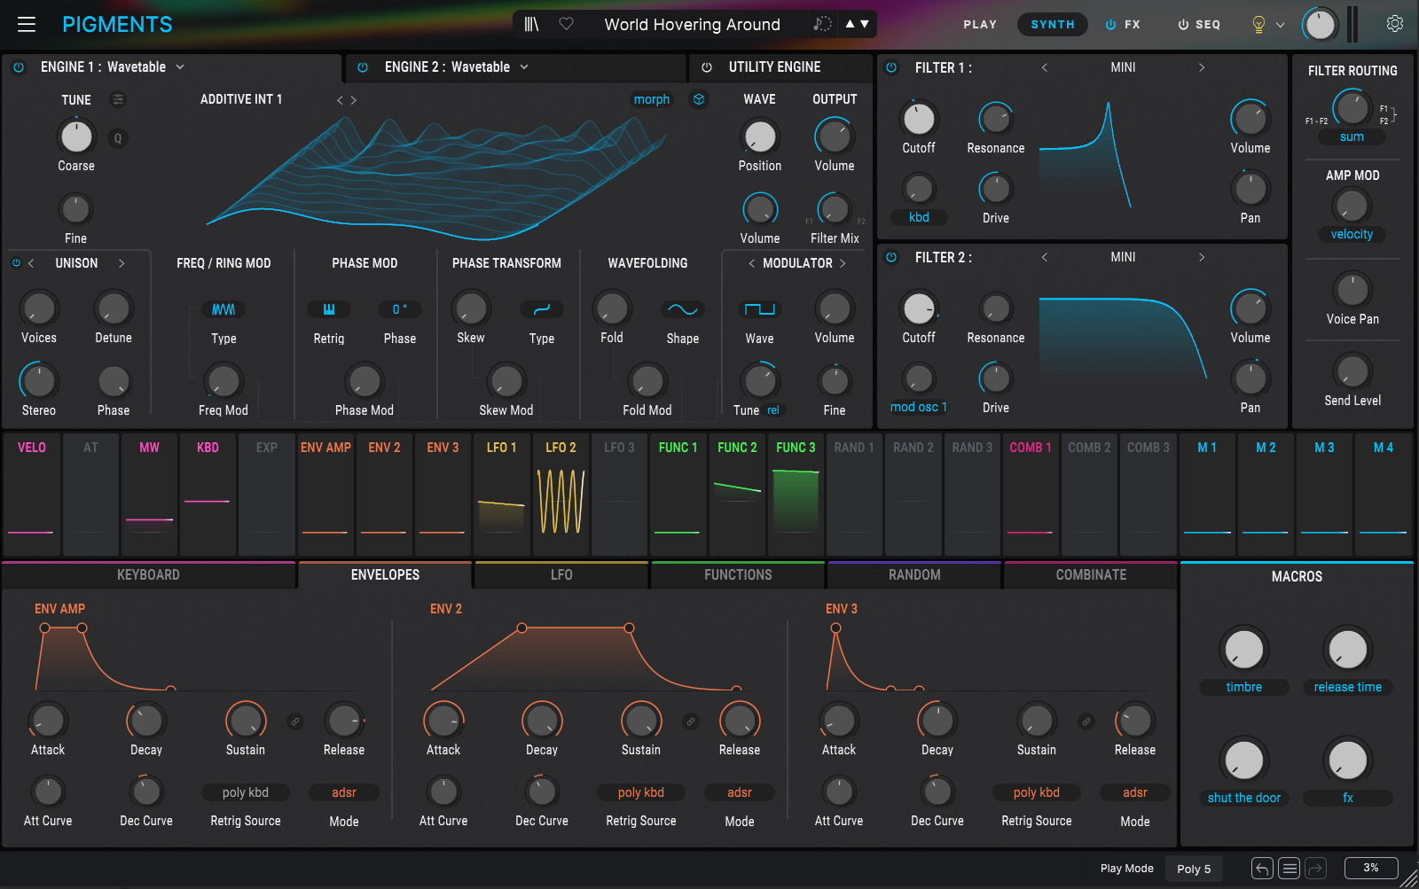Viewport: 1419px width, 889px height.
Task: Click the Filter 1 Cutoff knob
Action: (918, 119)
